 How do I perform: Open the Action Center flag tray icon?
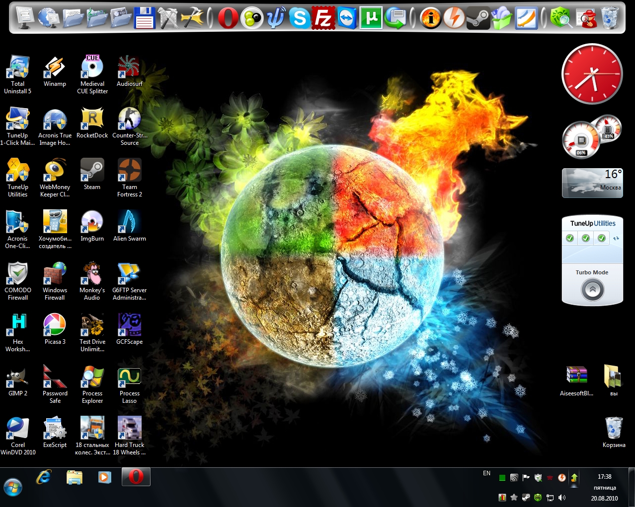(526, 478)
